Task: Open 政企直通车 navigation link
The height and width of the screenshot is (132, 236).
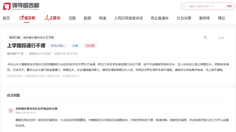Action: point(160,18)
